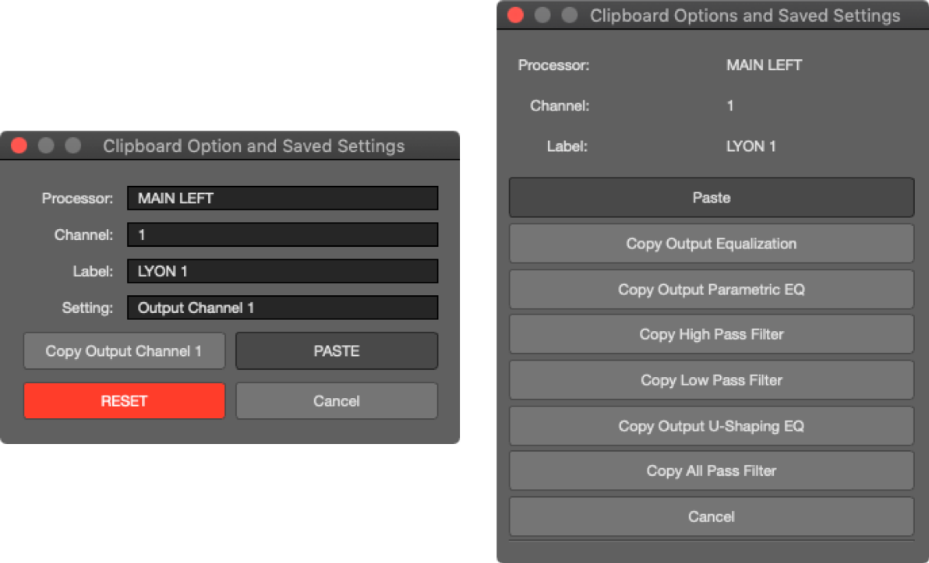The height and width of the screenshot is (563, 929).
Task: Click Copy High Pass Filter
Action: [711, 334]
